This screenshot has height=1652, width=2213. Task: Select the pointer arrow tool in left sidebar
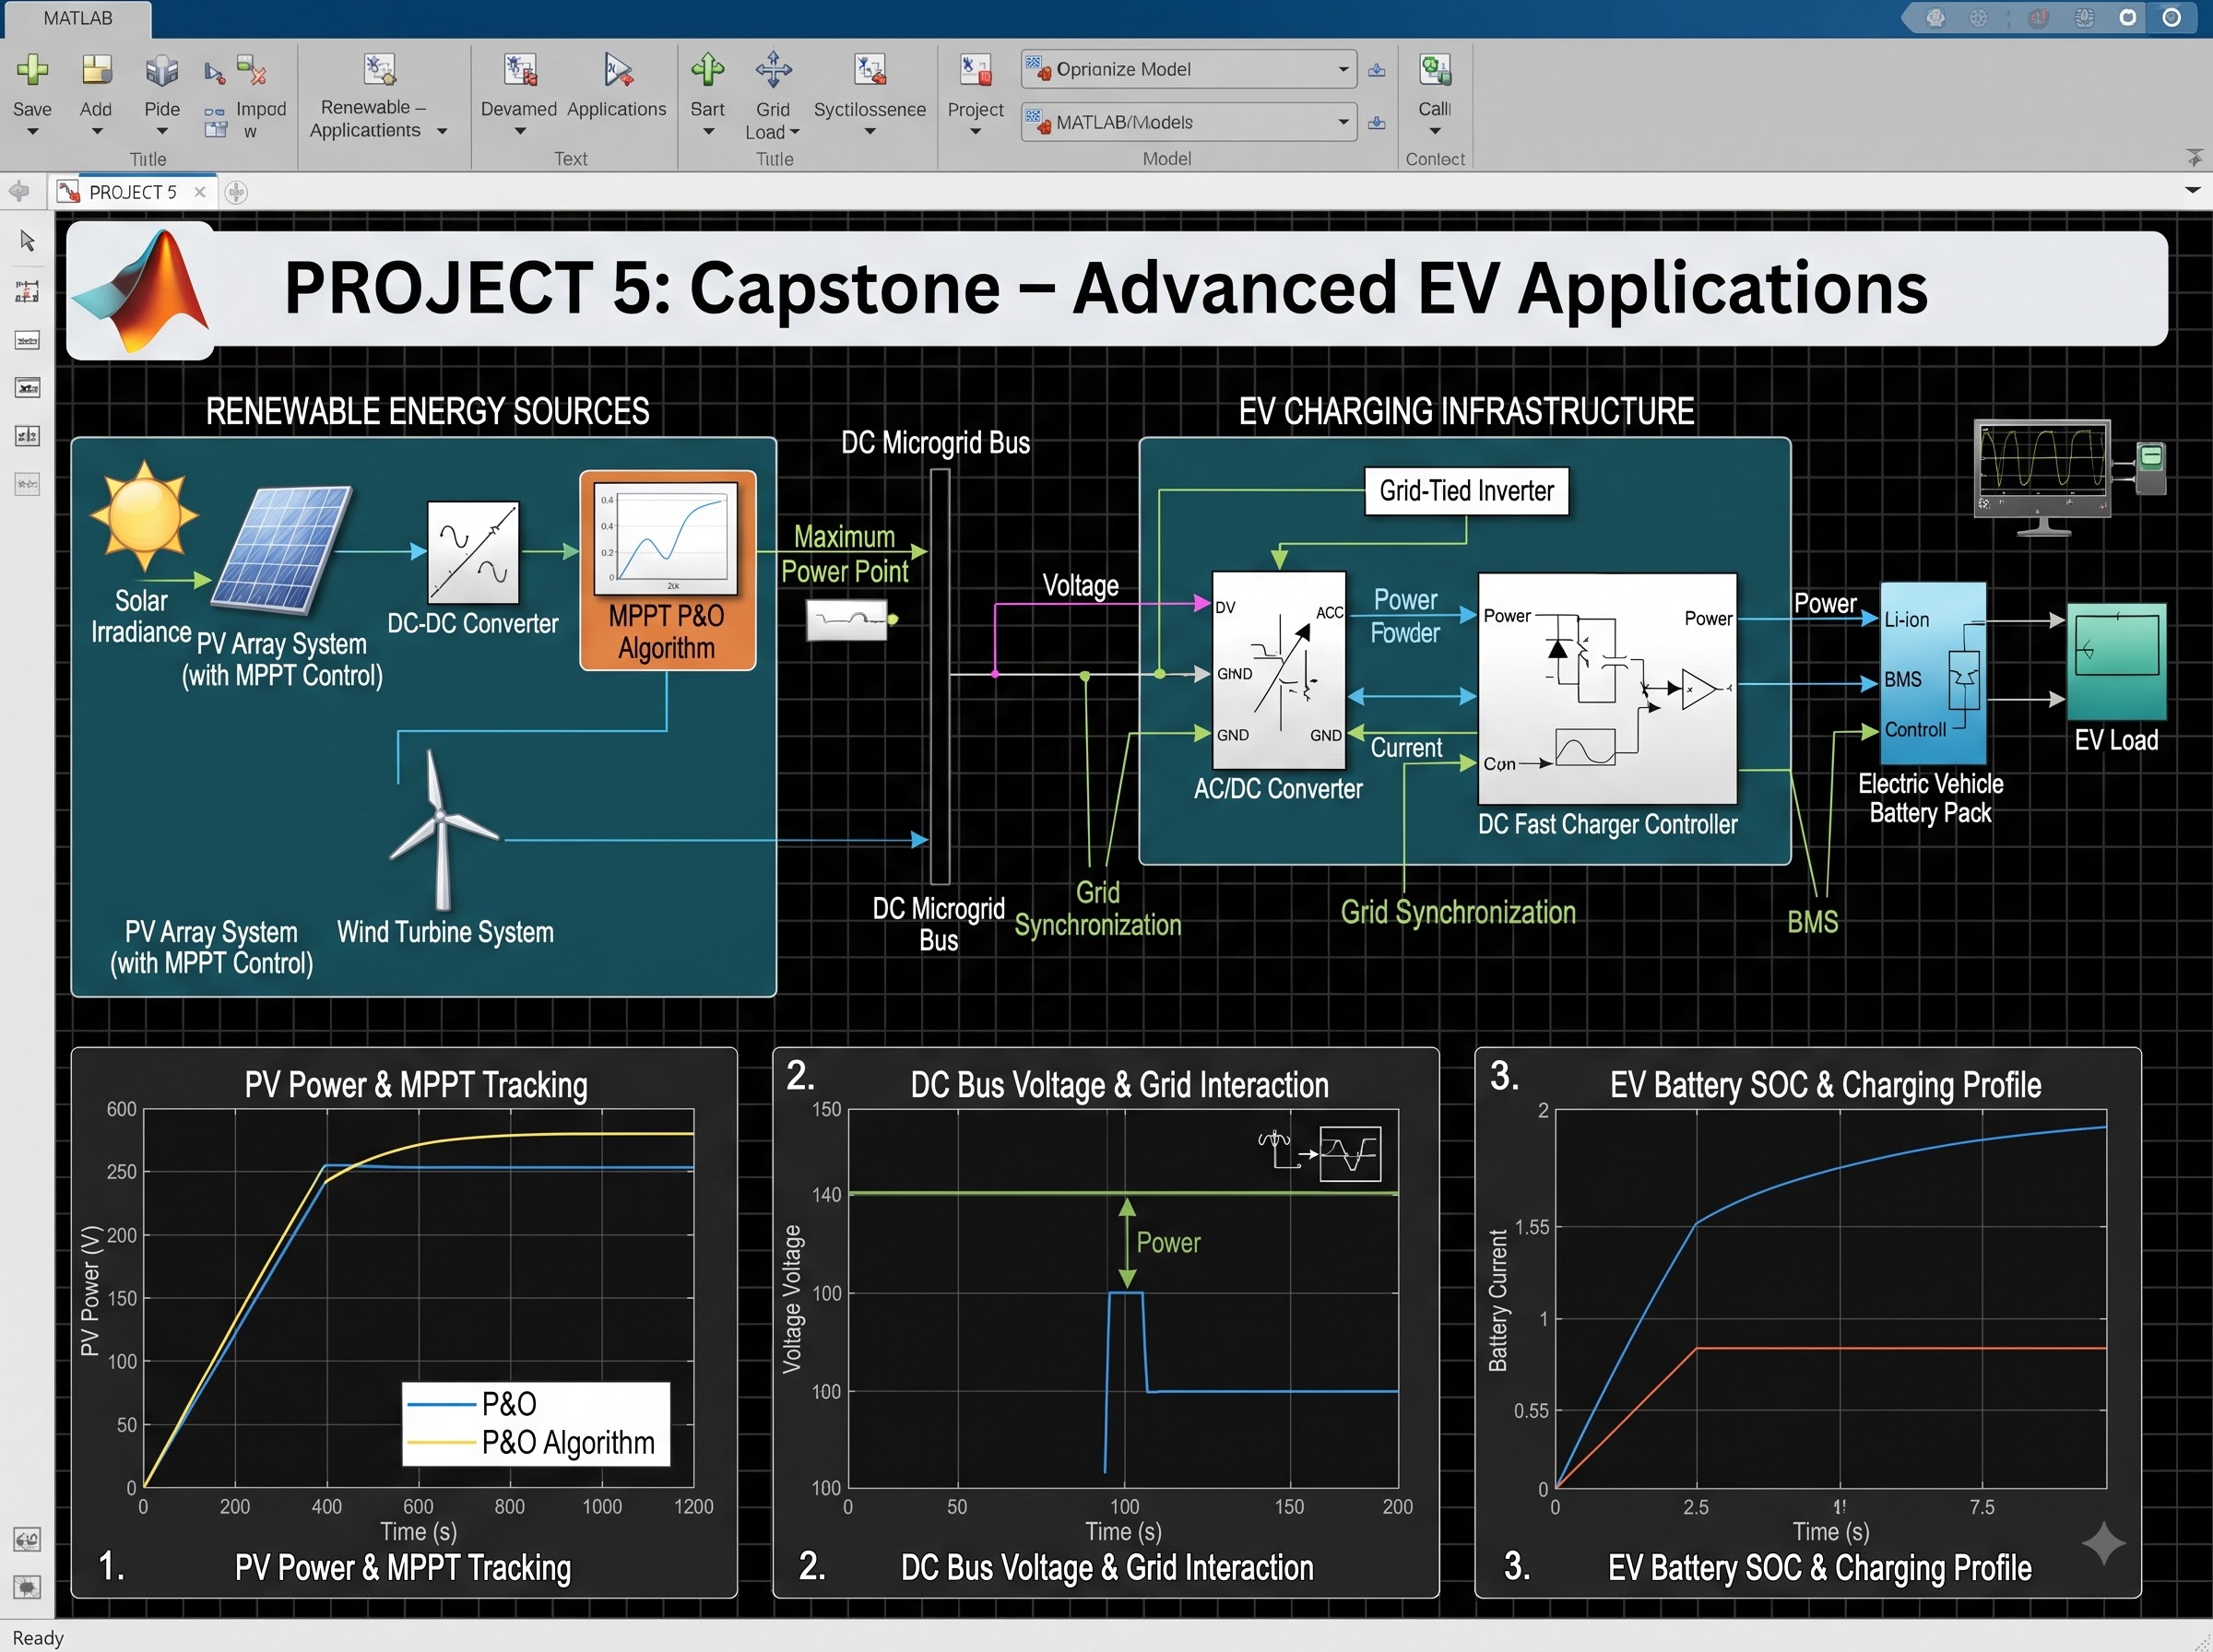click(x=27, y=241)
